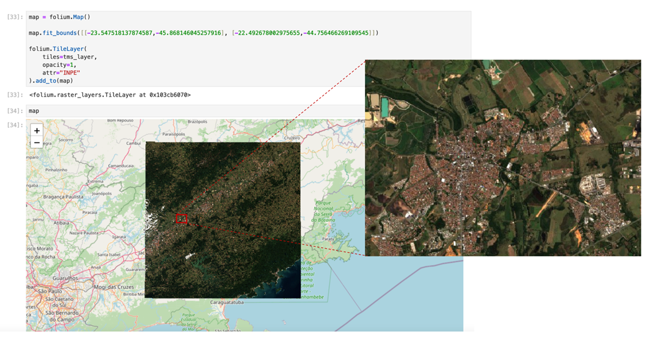This screenshot has width=651, height=339.
Task: Click the zoomed-in satellite city image
Action: (x=502, y=158)
